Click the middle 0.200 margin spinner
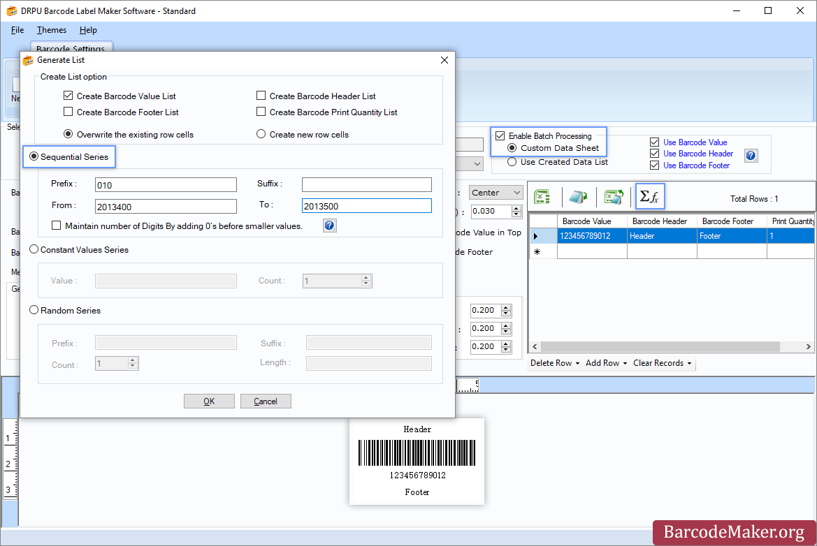This screenshot has width=817, height=546. pos(506,328)
